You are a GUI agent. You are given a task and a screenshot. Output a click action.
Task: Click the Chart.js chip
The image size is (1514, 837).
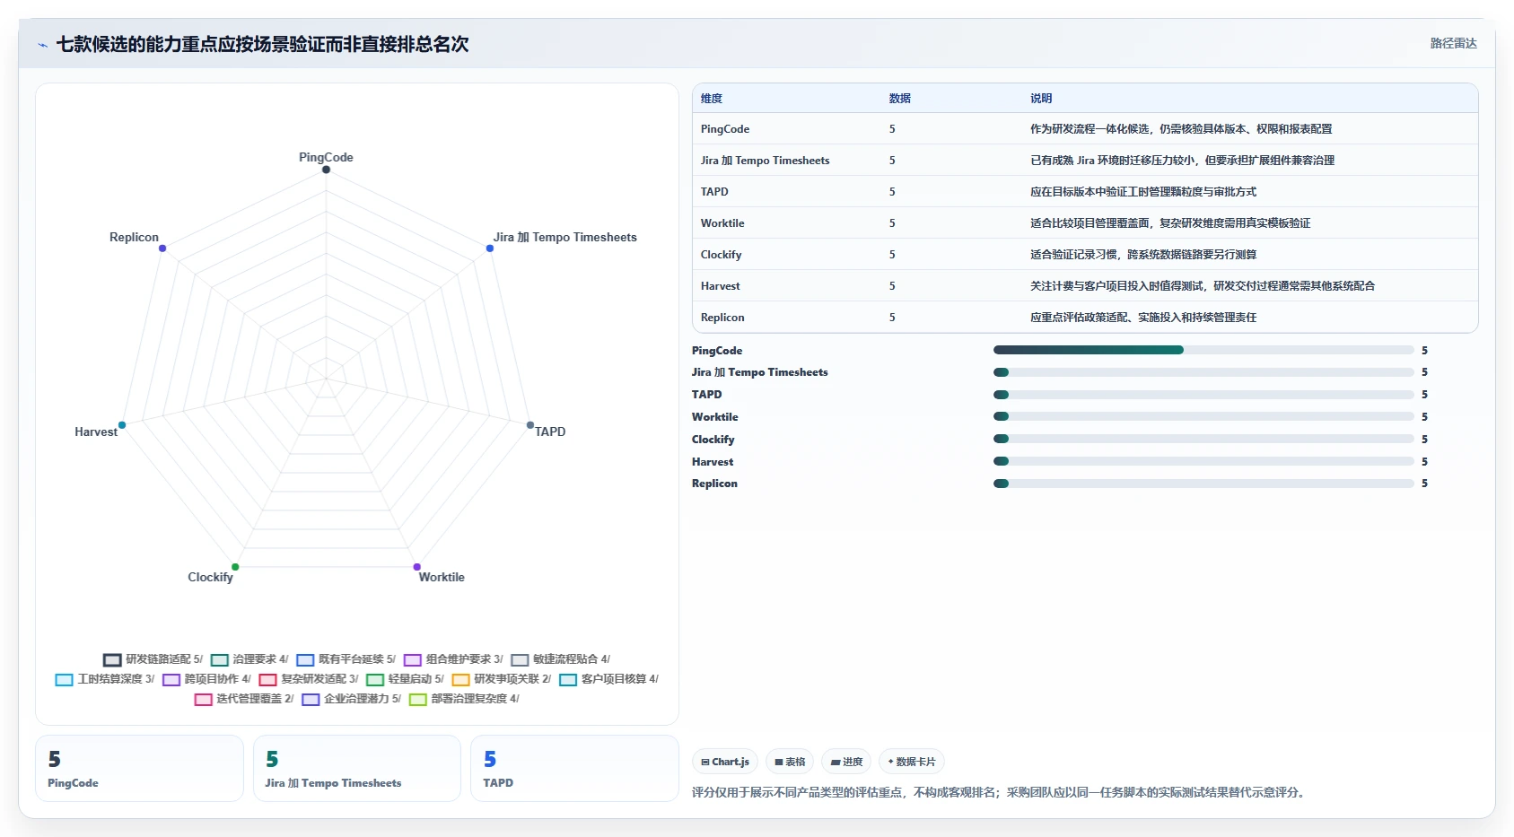pyautogui.click(x=725, y=762)
